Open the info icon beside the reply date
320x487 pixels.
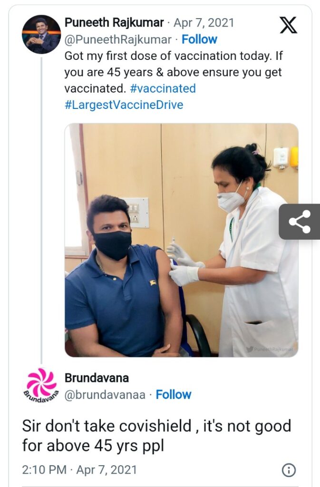(x=289, y=470)
